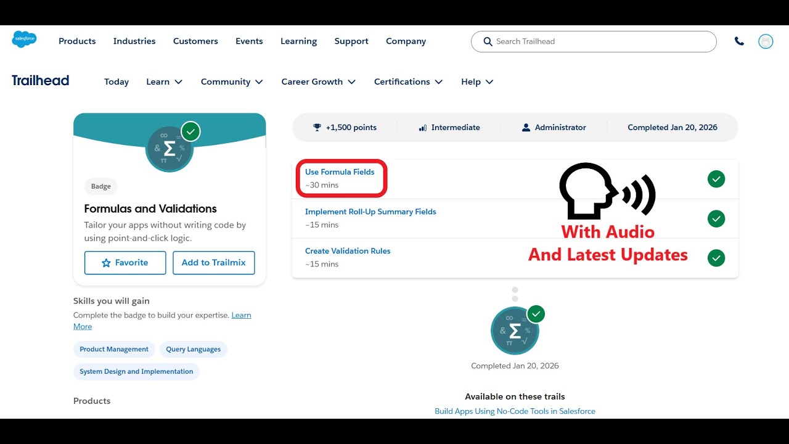The height and width of the screenshot is (444, 789).
Task: Click the Add to Trailmix button
Action: tap(214, 263)
